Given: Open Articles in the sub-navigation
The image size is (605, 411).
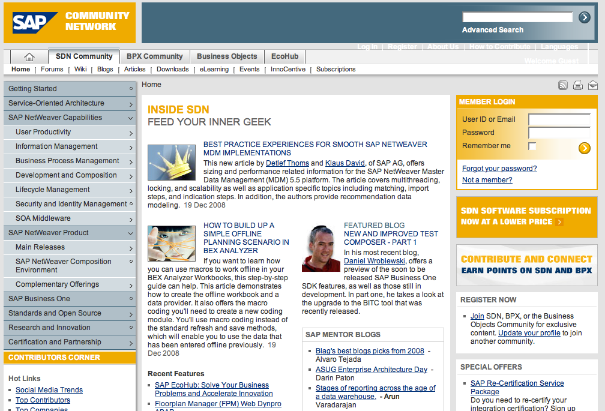Looking at the screenshot, I should click(134, 69).
